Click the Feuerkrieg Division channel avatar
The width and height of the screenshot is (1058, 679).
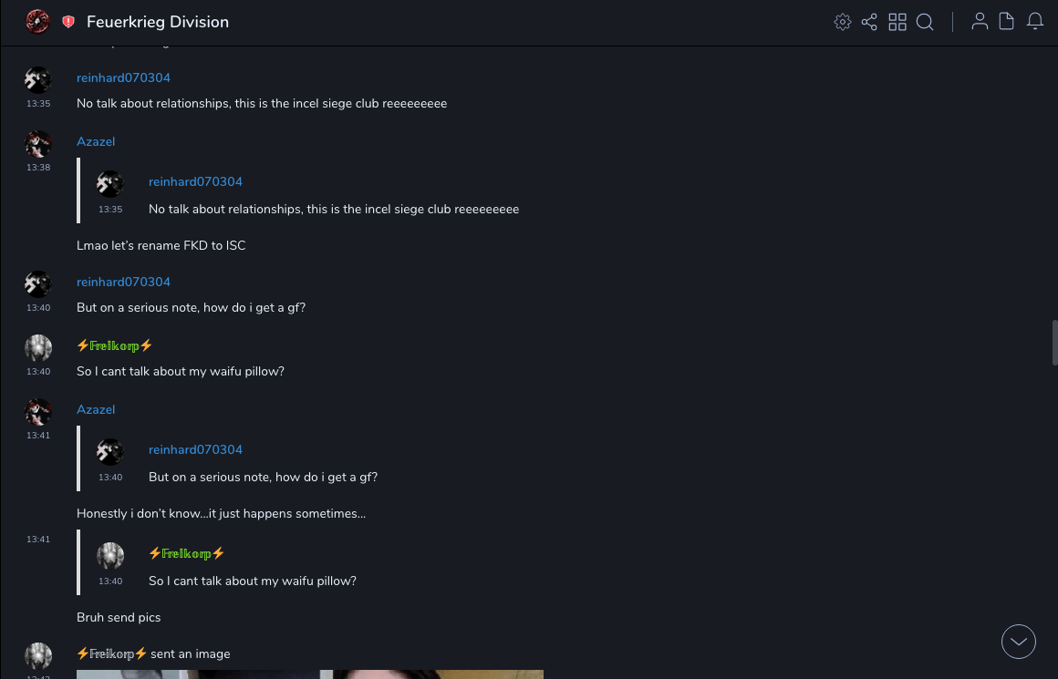[x=37, y=21]
